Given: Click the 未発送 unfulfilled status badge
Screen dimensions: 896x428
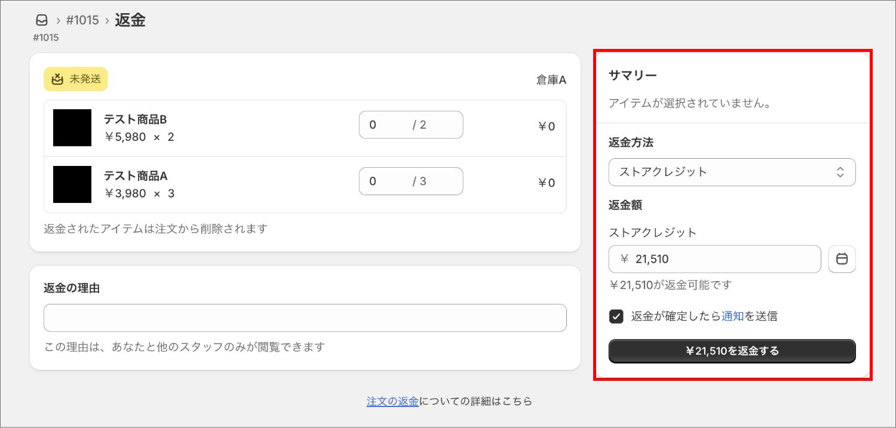Looking at the screenshot, I should (75, 79).
